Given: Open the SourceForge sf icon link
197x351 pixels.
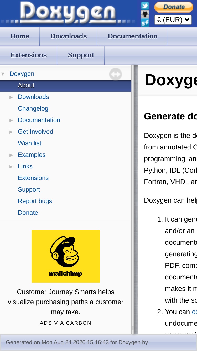Looking at the screenshot, I should 145,23.
